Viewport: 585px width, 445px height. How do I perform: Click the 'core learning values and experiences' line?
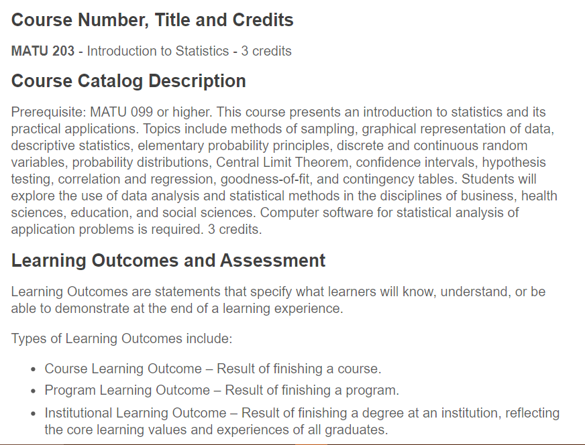[x=217, y=430]
